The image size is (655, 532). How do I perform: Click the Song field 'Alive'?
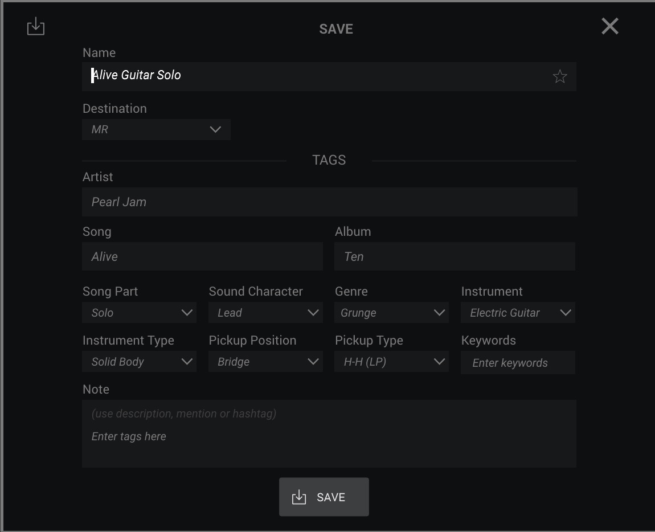pos(203,256)
